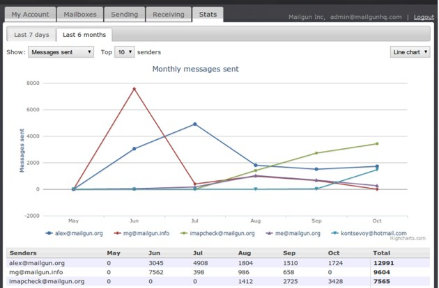Click teal October triangle marker
Image resolution: width=439 pixels, height=288 pixels.
[377, 170]
